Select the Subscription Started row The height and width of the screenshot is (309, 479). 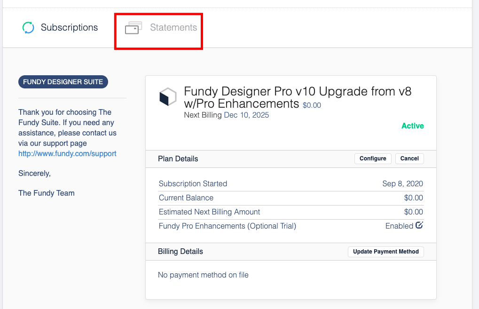tap(291, 184)
